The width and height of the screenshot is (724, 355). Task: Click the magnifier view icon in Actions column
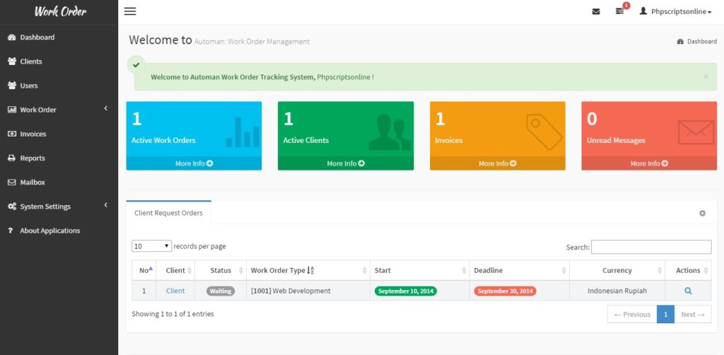click(x=687, y=291)
